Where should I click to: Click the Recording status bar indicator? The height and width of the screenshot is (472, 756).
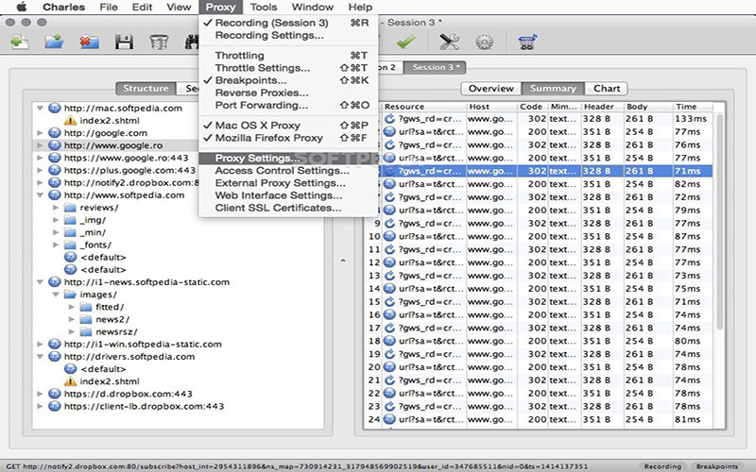(x=662, y=466)
